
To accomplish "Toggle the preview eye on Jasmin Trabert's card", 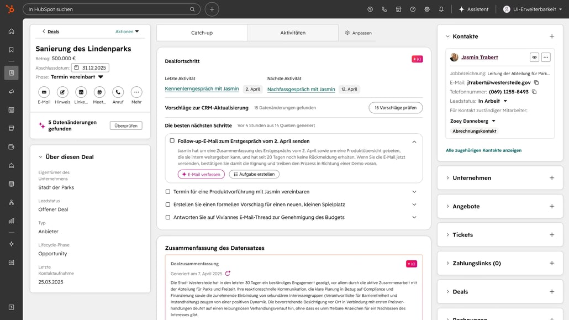I will (x=535, y=57).
